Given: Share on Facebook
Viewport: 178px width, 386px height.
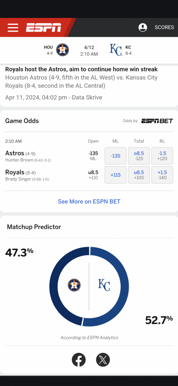Looking at the screenshot, I should [x=79, y=360].
